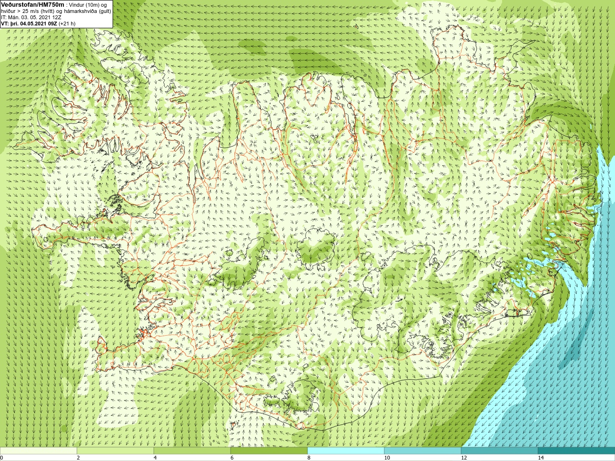Viewport: 615px width, 461px height.
Task: Select the dark teal above-14 legend swatch
Action: (577, 451)
